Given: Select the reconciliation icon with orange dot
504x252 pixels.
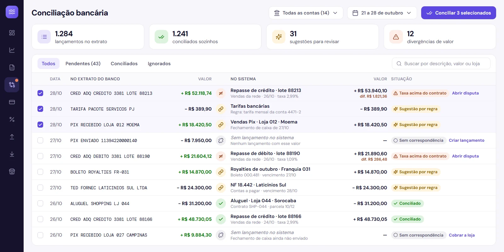Looking at the screenshot, I should [x=12, y=85].
